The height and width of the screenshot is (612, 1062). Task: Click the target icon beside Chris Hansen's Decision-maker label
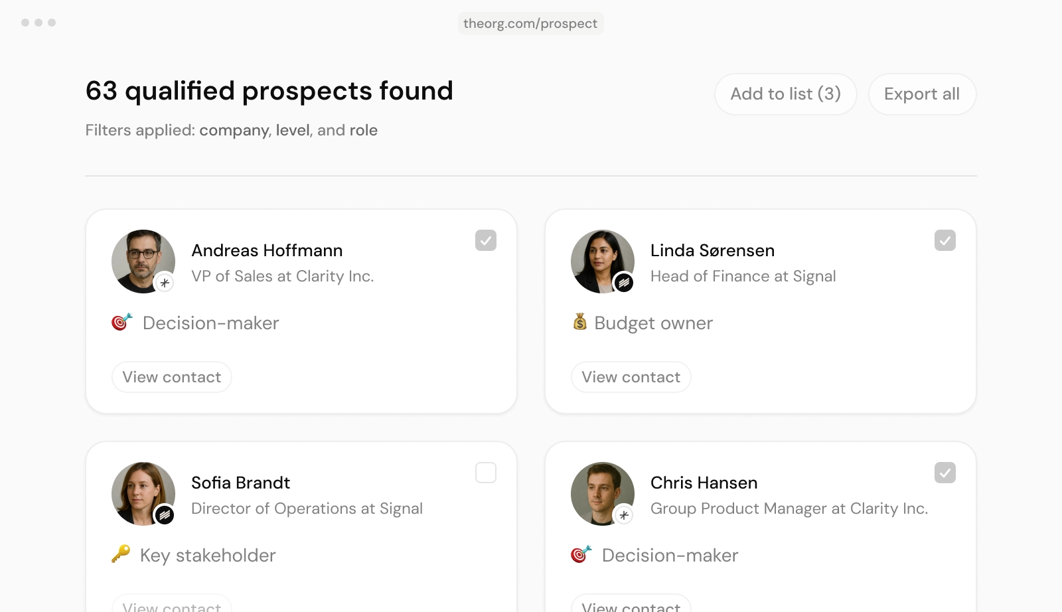[x=581, y=554]
